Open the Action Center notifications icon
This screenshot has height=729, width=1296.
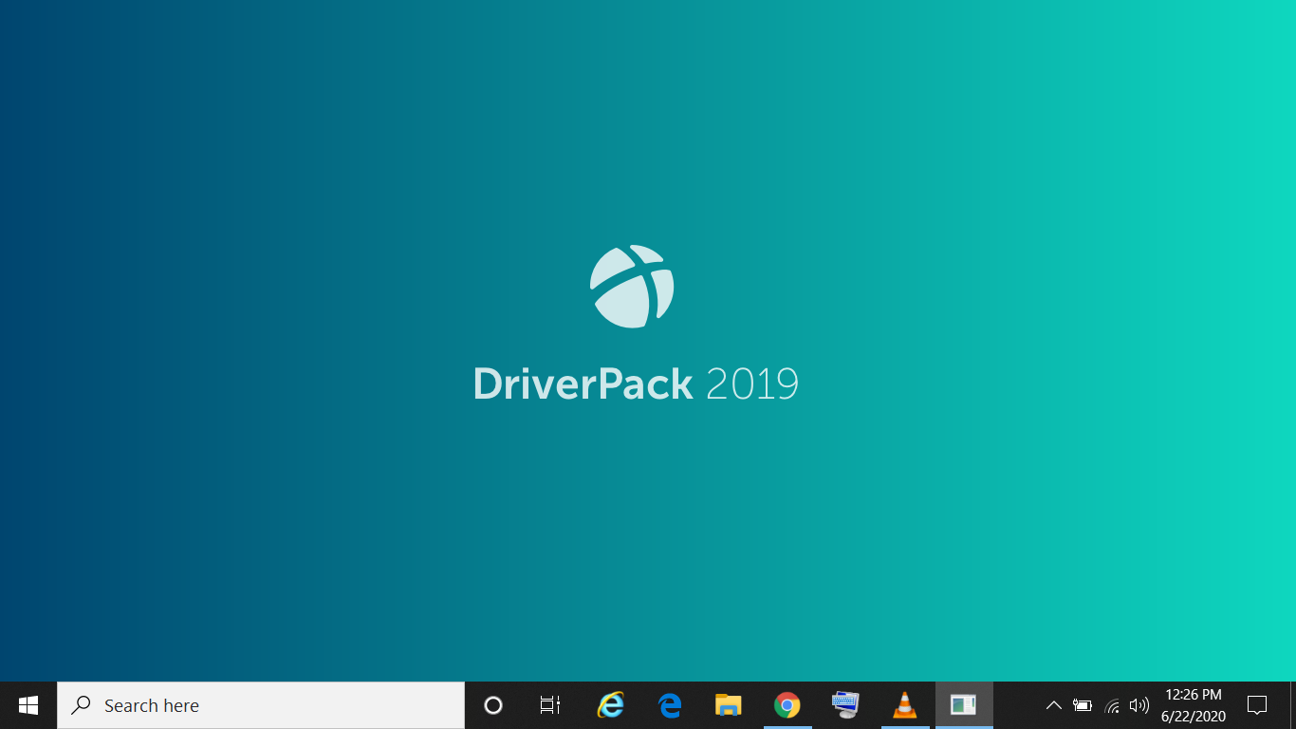pos(1257,705)
